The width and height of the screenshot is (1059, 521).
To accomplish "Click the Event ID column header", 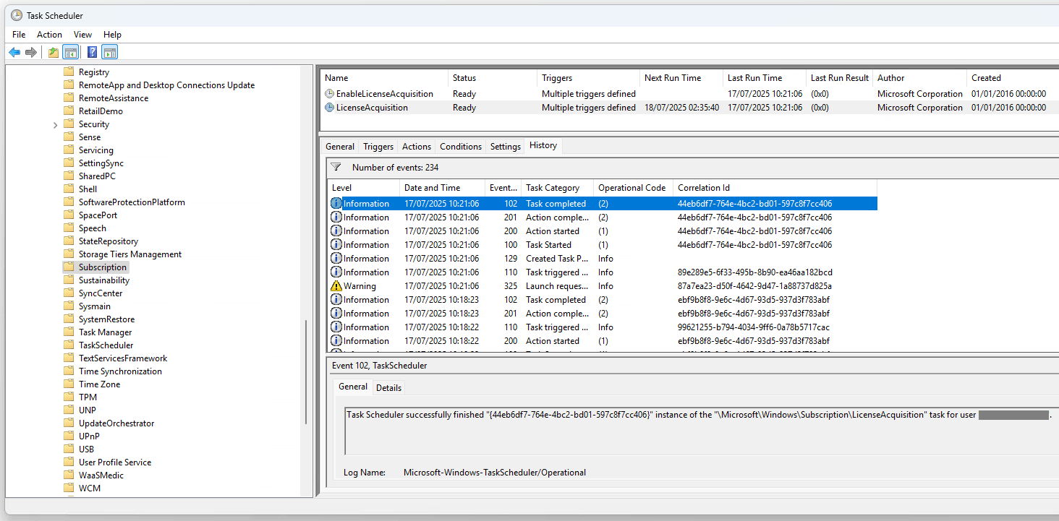I will [503, 187].
